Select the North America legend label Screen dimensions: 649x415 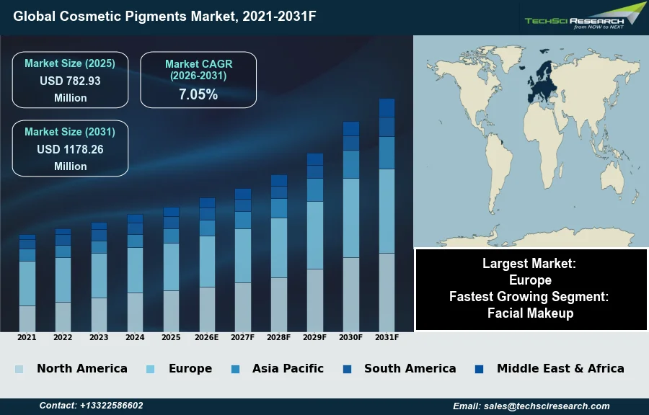pyautogui.click(x=81, y=369)
